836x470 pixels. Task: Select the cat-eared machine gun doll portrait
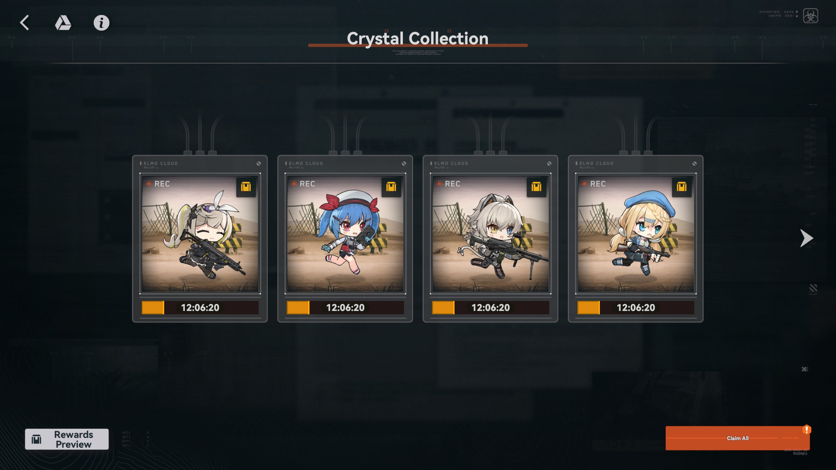click(x=490, y=234)
